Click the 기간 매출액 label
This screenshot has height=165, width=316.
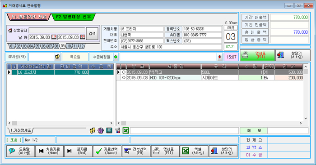(256, 18)
